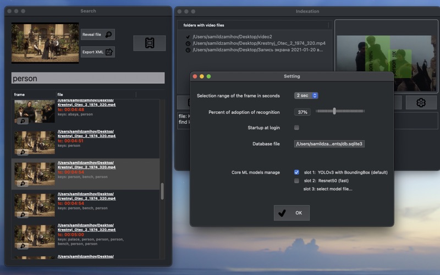Uncheck slot 1 YOLOv3 with BoundingBox
The height and width of the screenshot is (275, 440).
pyautogui.click(x=297, y=172)
